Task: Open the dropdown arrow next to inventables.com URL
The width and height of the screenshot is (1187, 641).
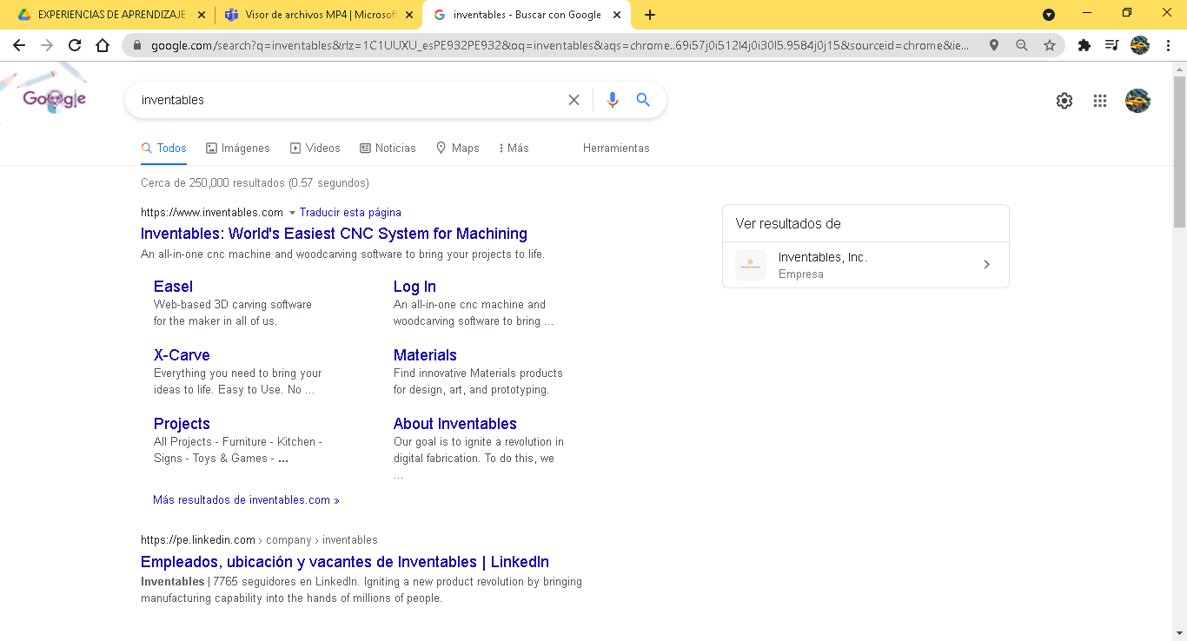Action: pyautogui.click(x=292, y=213)
